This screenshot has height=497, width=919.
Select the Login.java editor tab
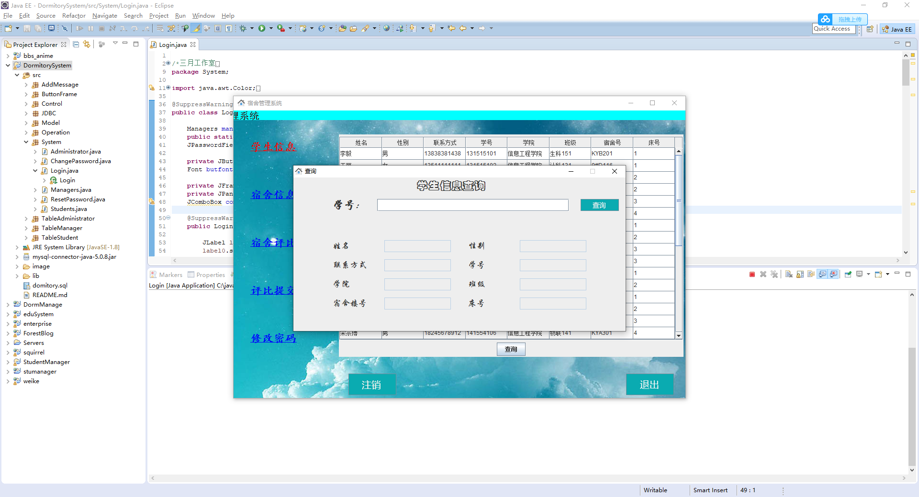pos(173,44)
